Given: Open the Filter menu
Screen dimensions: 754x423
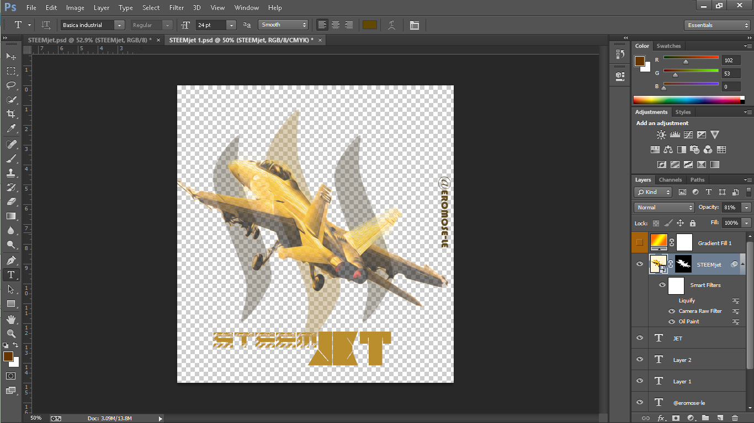Looking at the screenshot, I should (x=177, y=8).
